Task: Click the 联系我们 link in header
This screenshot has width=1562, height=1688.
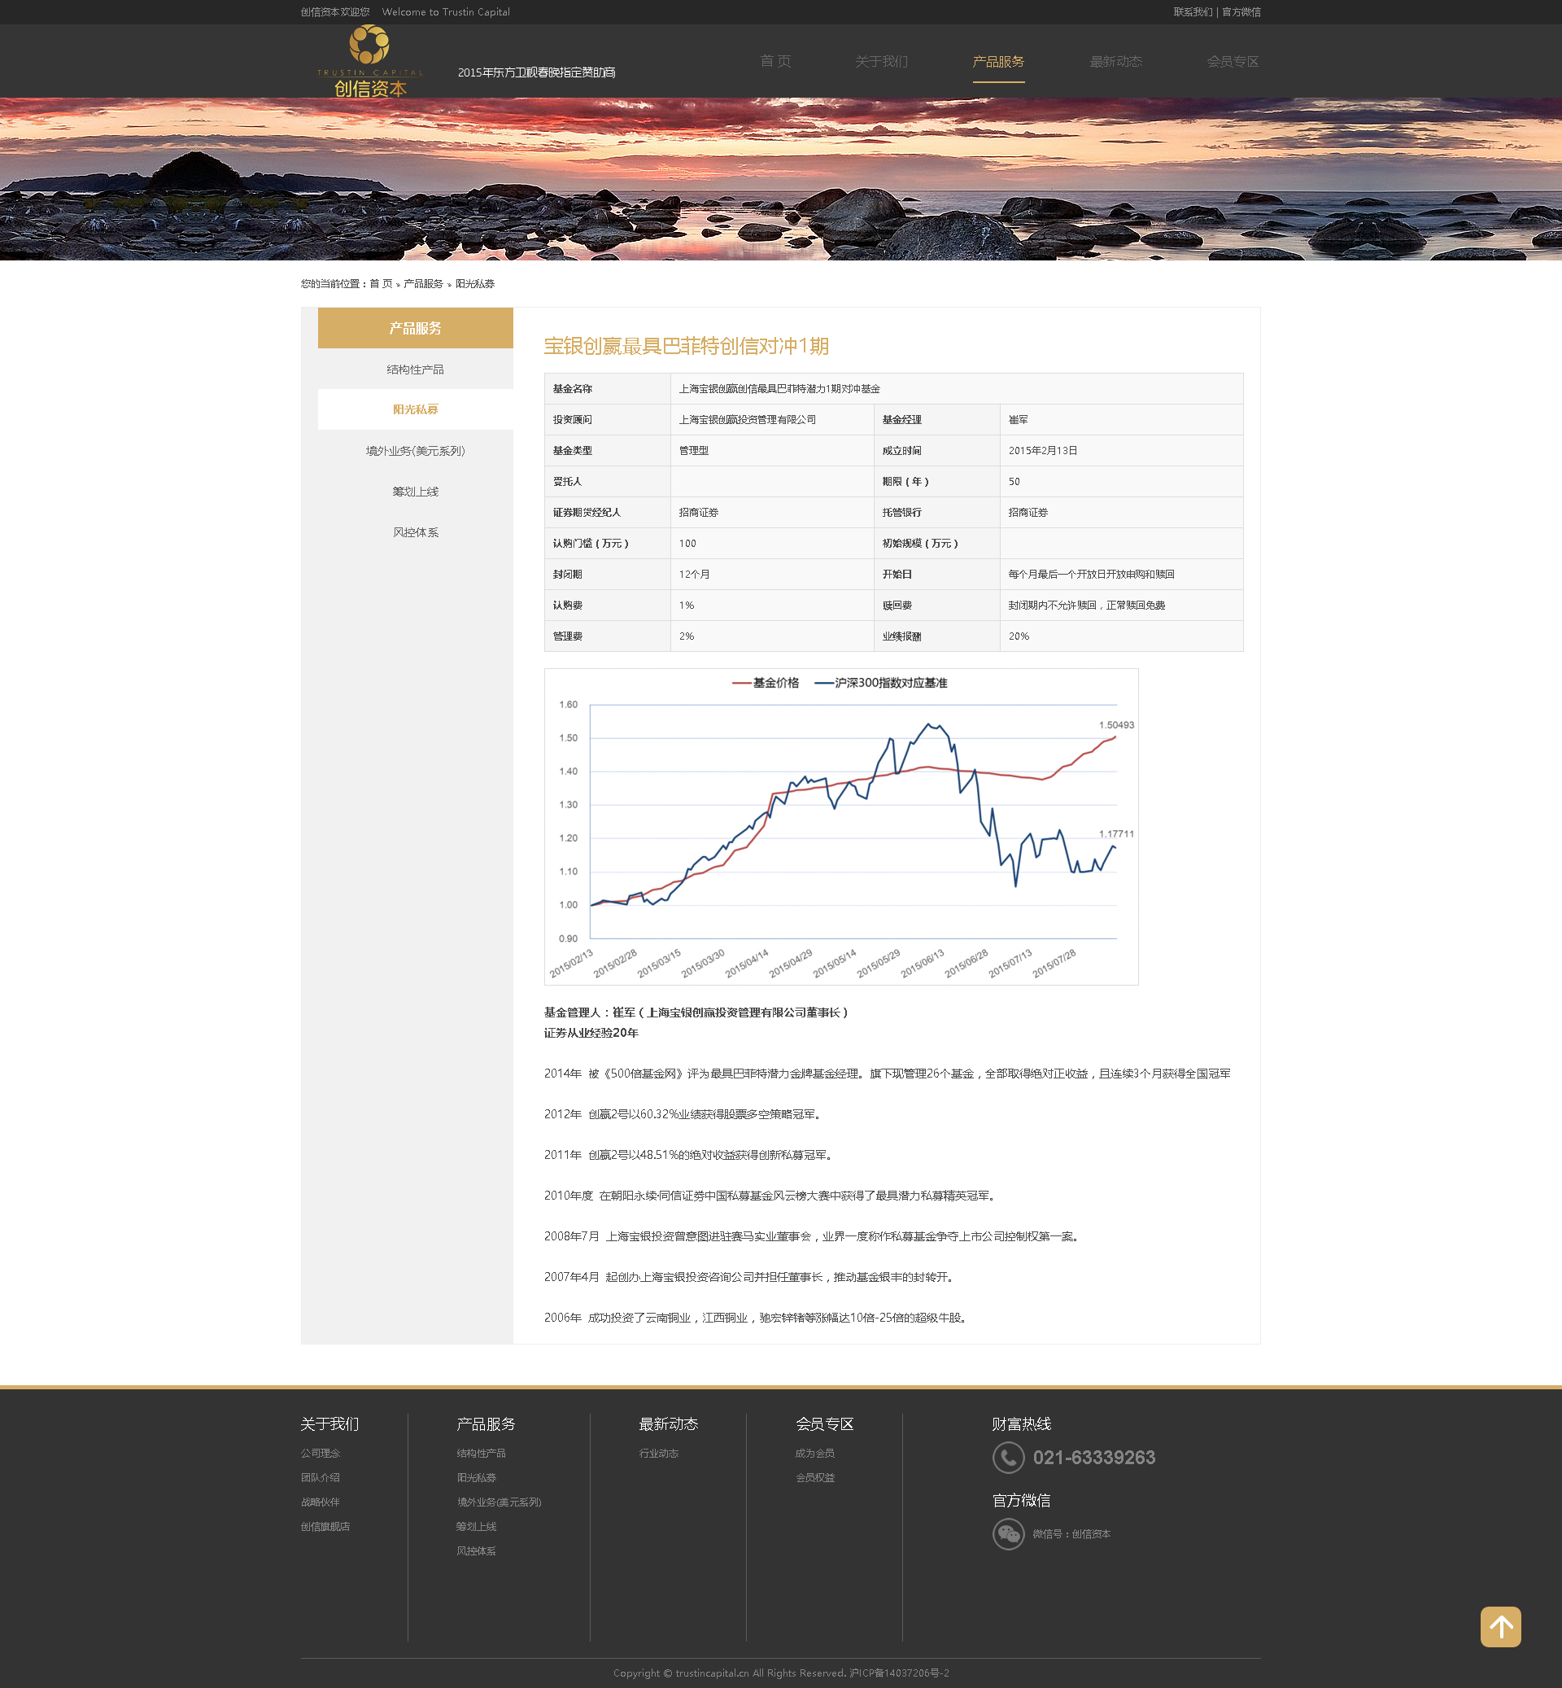Action: tap(1192, 12)
